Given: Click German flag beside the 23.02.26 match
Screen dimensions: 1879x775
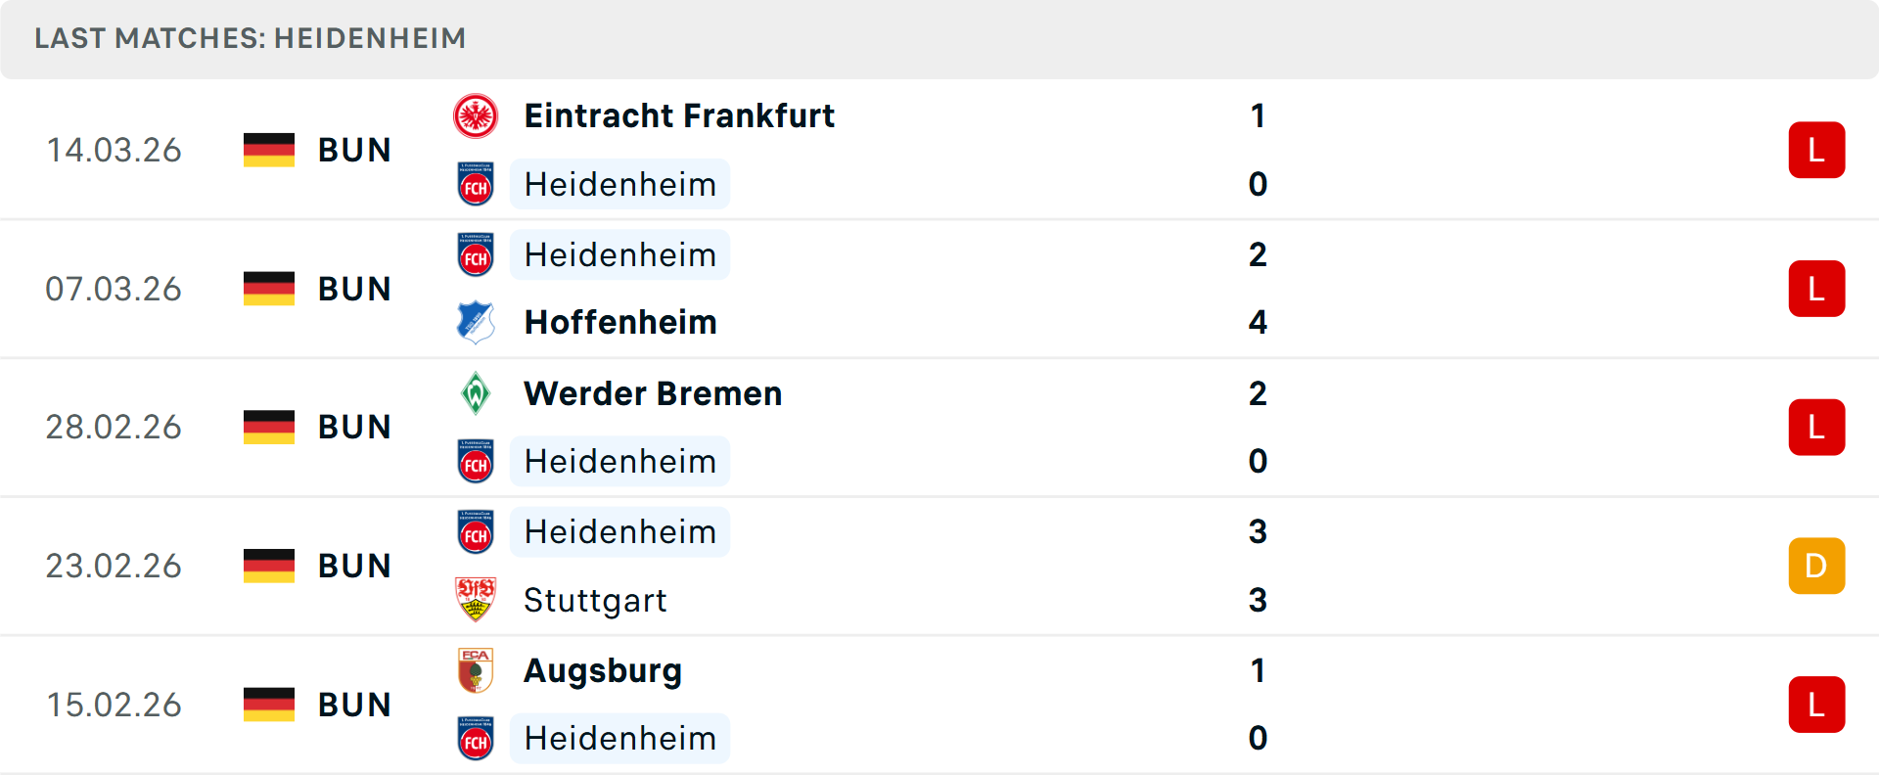Looking at the screenshot, I should (x=269, y=566).
